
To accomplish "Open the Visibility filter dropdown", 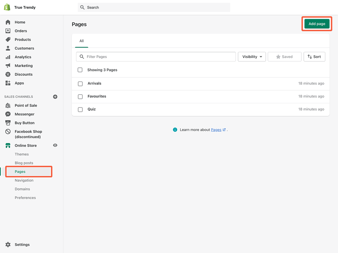I will click(x=252, y=57).
